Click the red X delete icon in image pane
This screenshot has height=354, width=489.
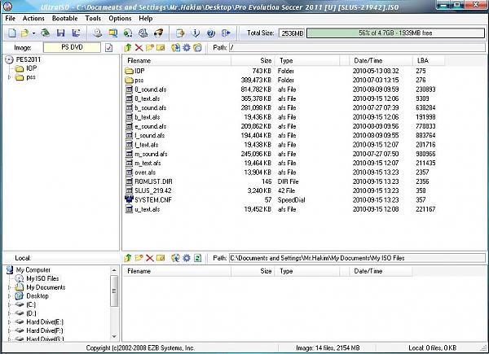click(x=139, y=48)
